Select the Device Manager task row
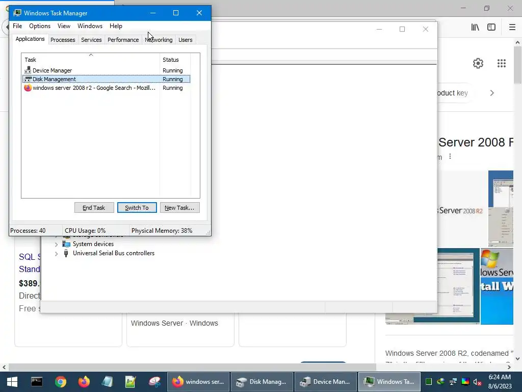Image resolution: width=522 pixels, height=392 pixels. coord(107,70)
